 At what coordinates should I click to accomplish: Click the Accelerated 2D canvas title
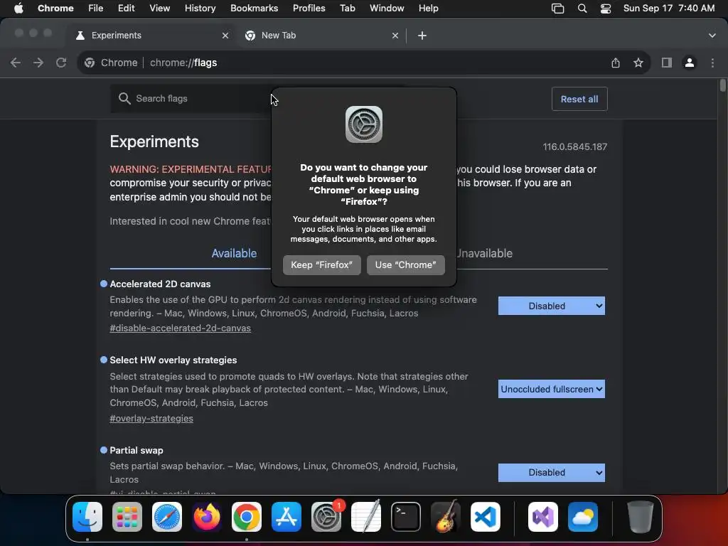click(x=160, y=284)
